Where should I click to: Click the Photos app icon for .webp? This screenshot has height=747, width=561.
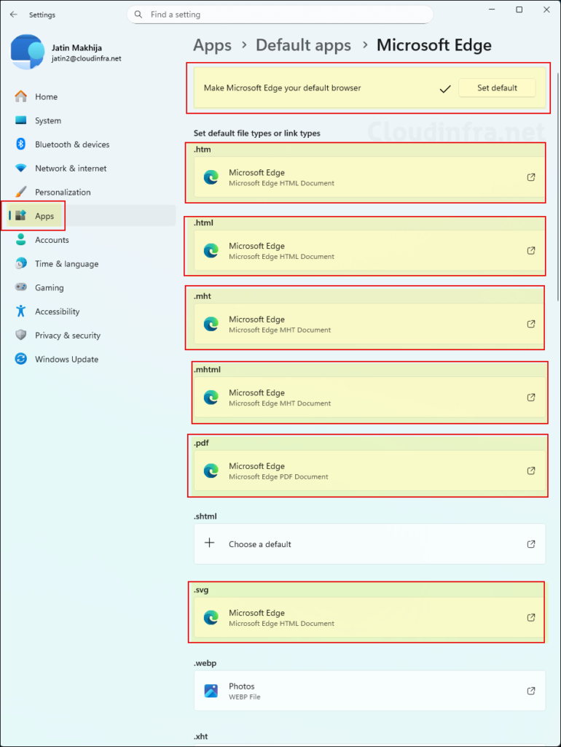211,691
